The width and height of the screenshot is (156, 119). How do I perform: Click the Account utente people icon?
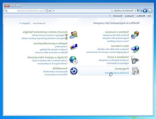(74, 35)
